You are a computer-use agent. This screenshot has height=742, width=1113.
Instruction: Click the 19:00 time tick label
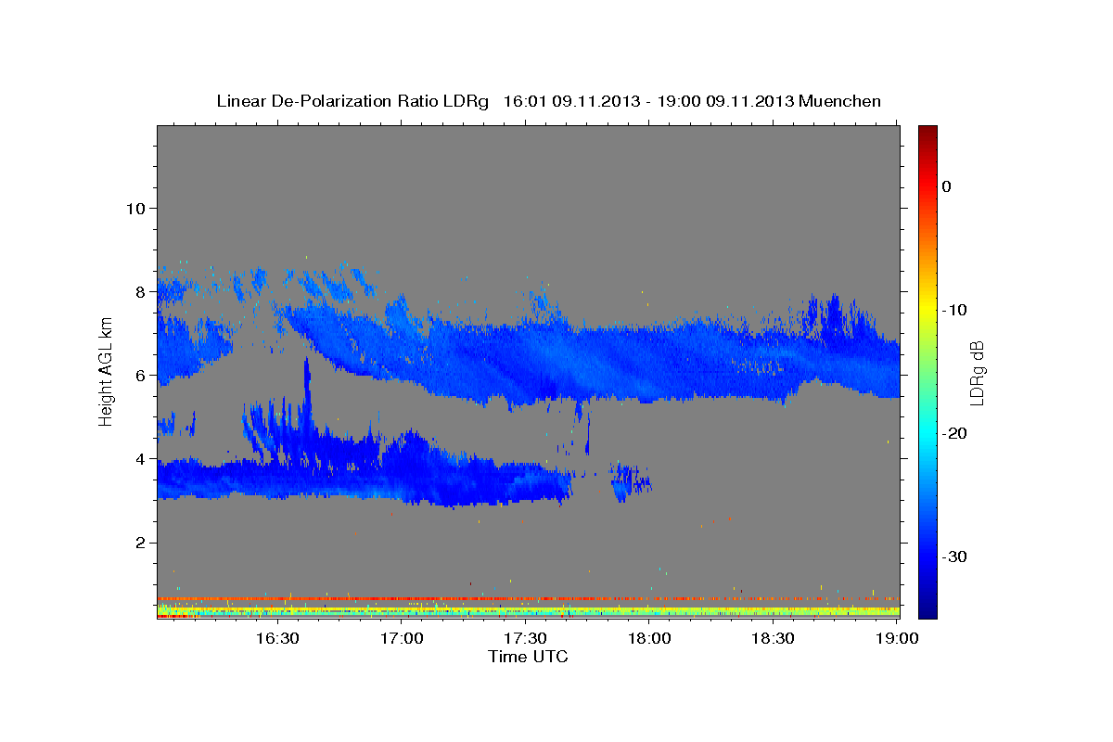pos(896,639)
